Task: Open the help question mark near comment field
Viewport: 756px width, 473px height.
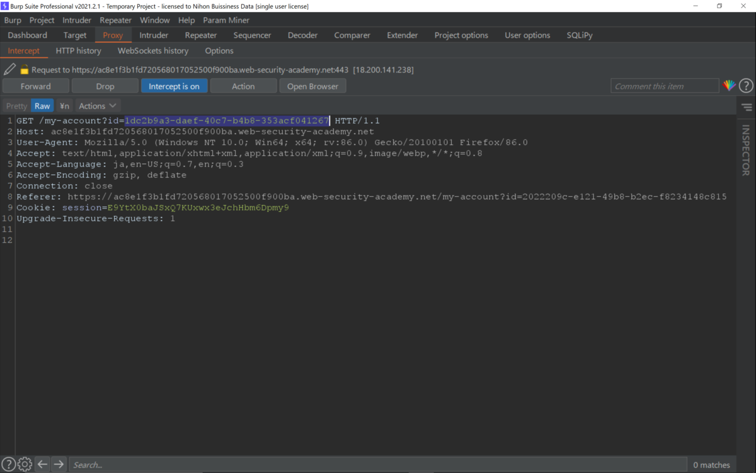Action: tap(746, 86)
